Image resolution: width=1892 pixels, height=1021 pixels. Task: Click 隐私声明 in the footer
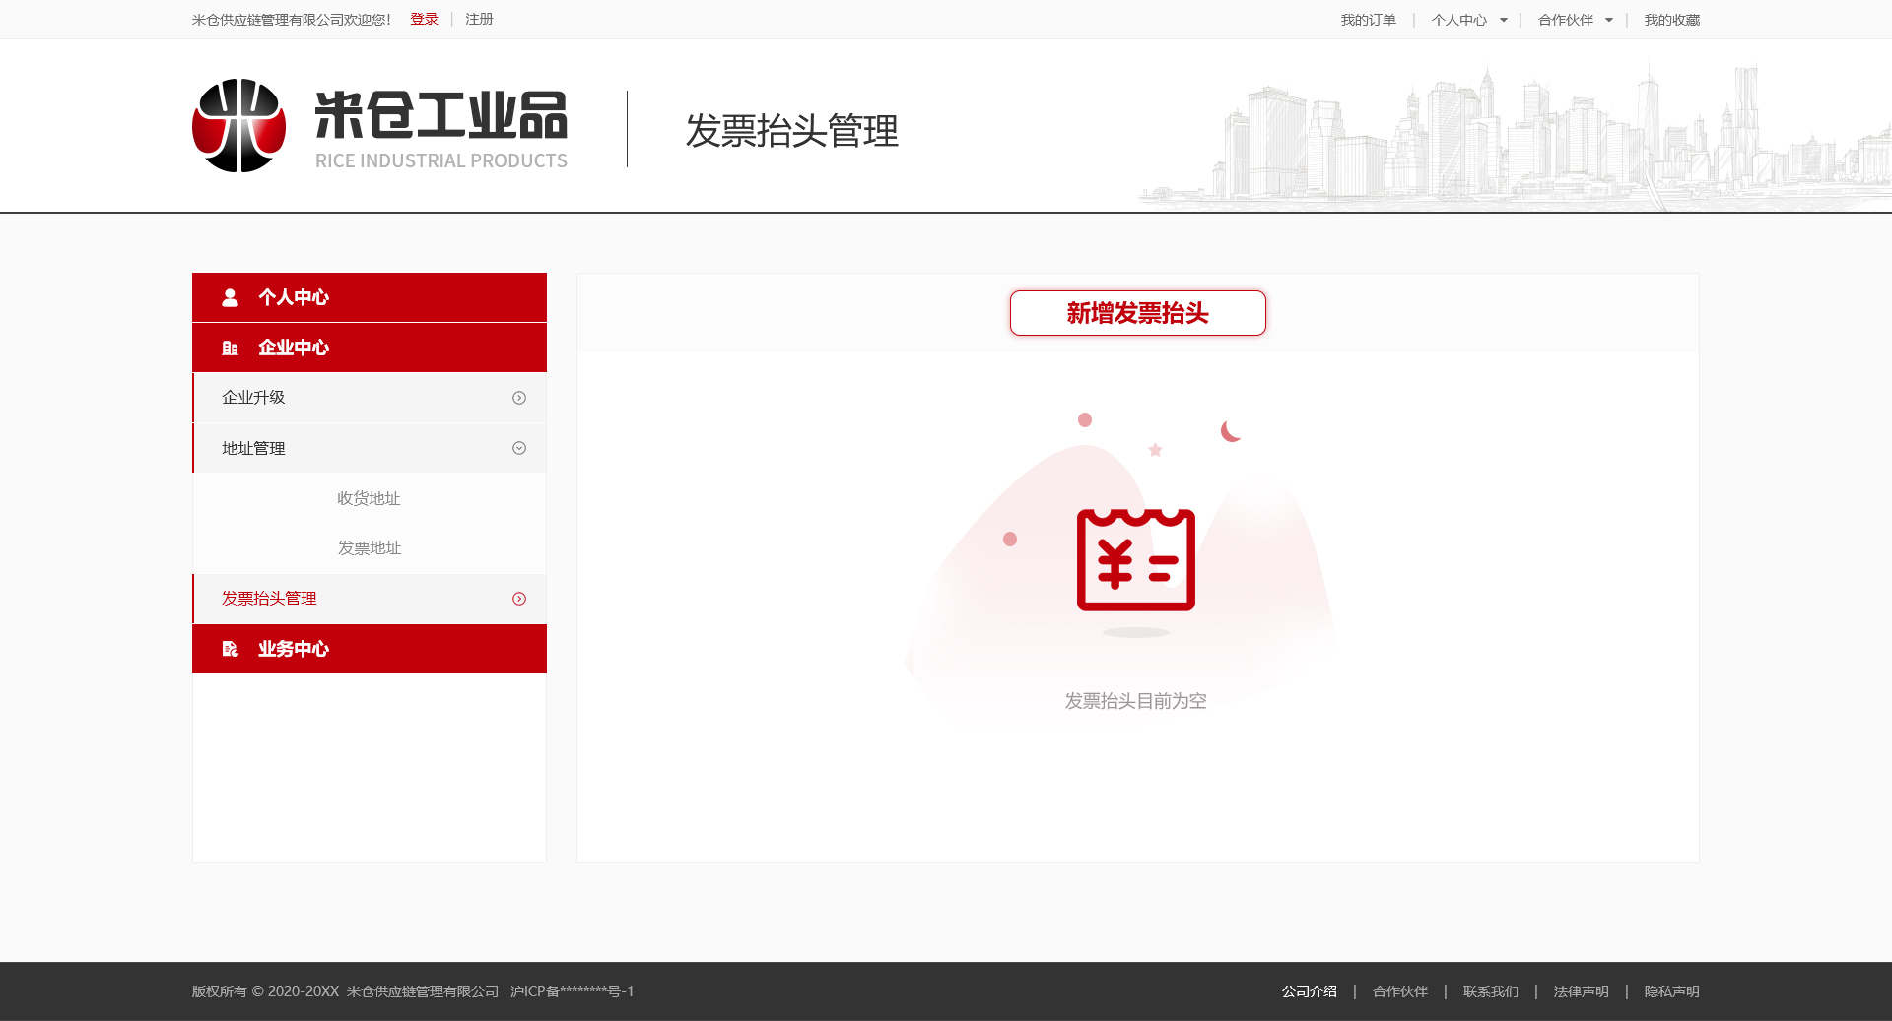coord(1671,991)
